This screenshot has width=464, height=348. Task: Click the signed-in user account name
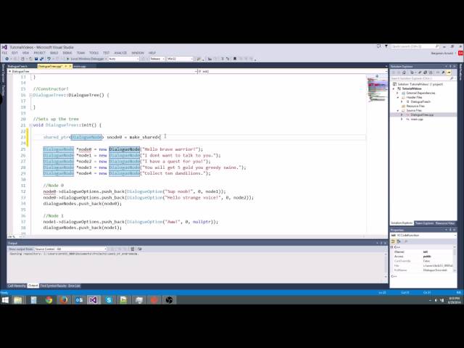point(442,53)
